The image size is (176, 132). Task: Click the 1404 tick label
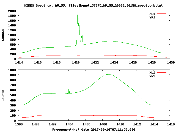(69, 124)
